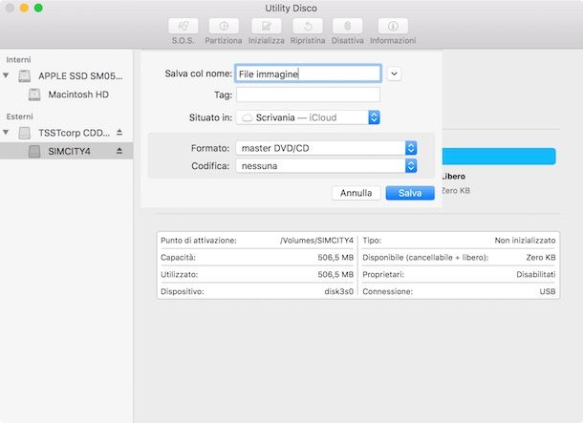Select the SIMCITY4 disc in sidebar

(69, 151)
